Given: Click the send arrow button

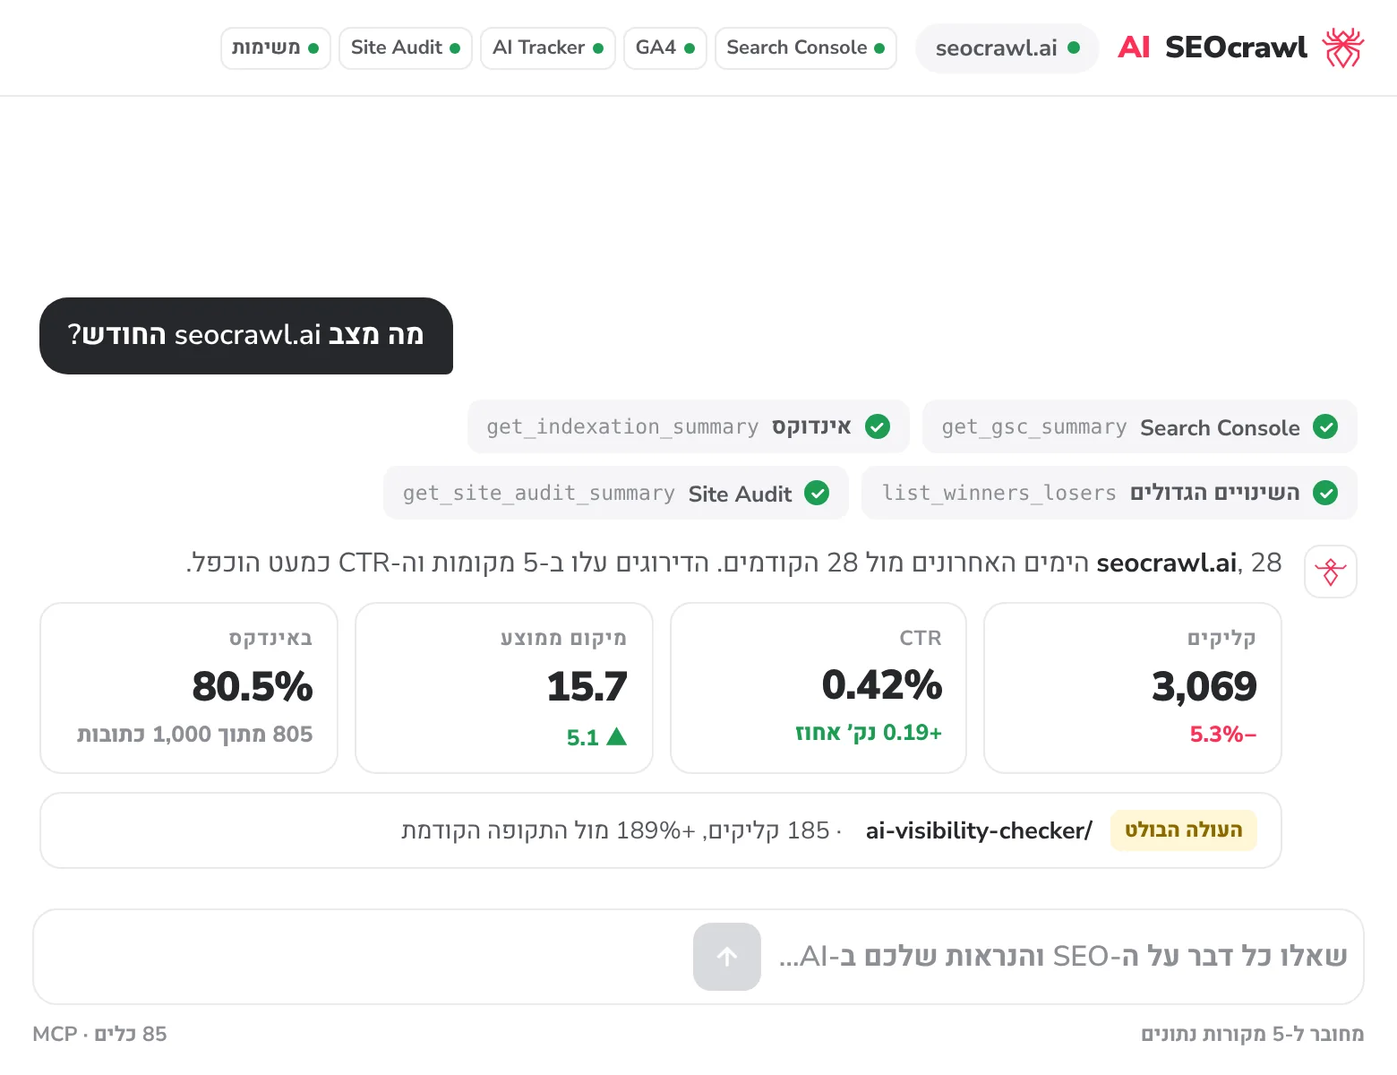Looking at the screenshot, I should tap(727, 957).
